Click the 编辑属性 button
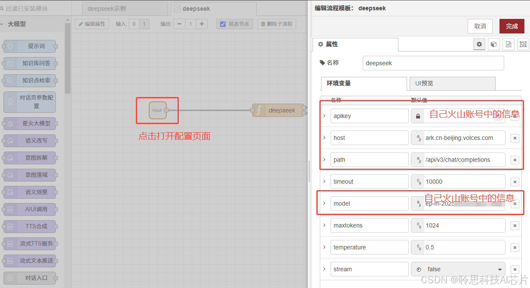Screen dimensions: 530x288 pos(92,24)
